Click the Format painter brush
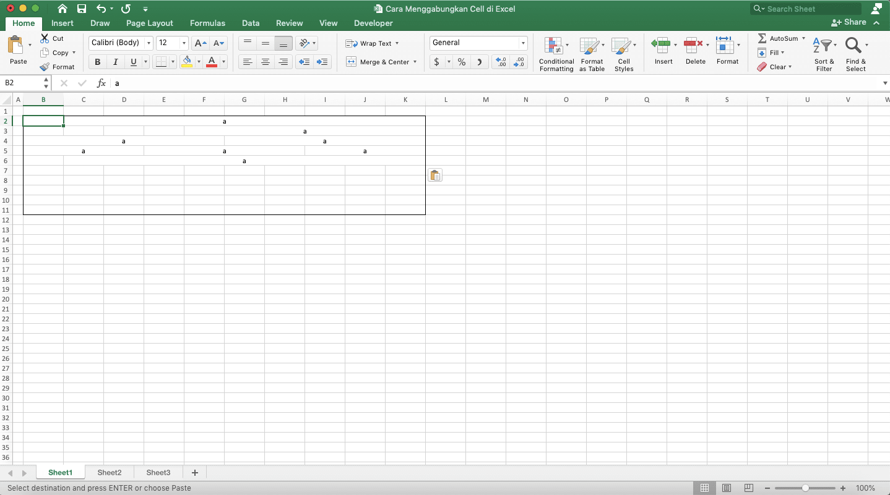Viewport: 890px width, 495px height. pyautogui.click(x=45, y=67)
